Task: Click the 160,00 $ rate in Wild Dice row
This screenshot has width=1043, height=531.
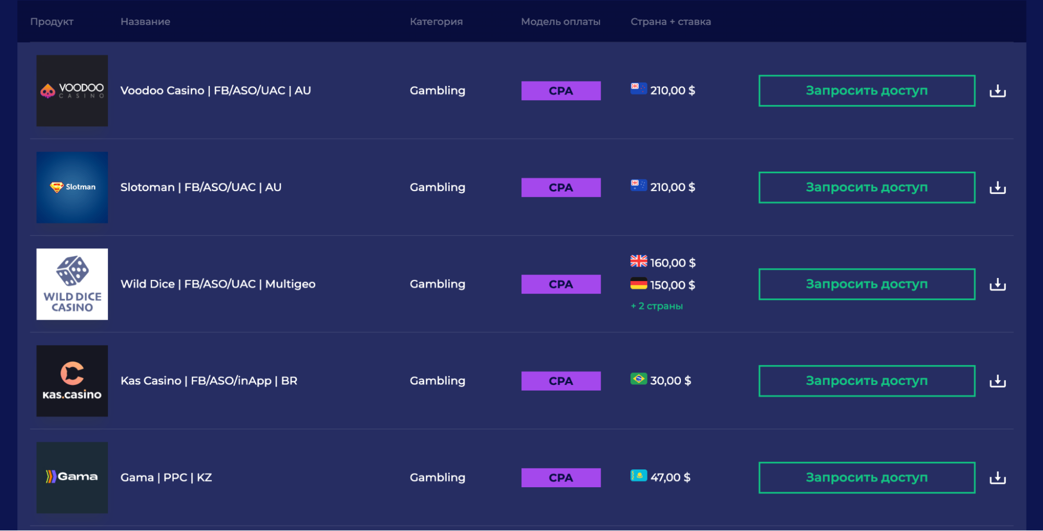Action: coord(673,263)
